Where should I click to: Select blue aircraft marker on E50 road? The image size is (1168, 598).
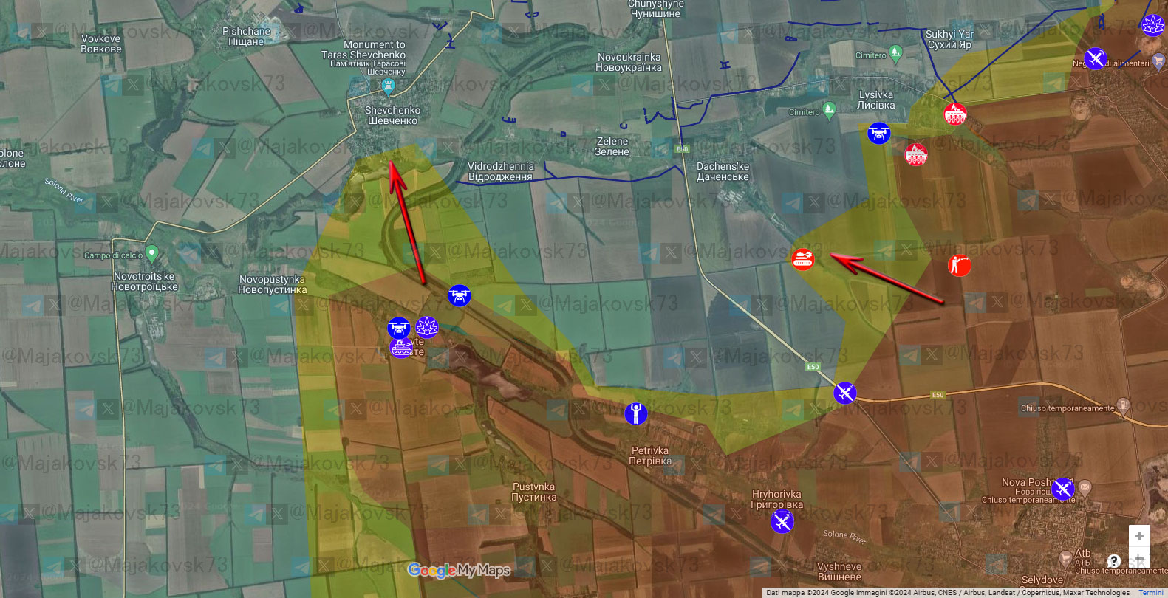coord(844,393)
